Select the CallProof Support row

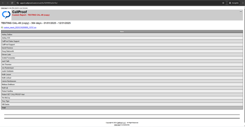(x=122, y=44)
